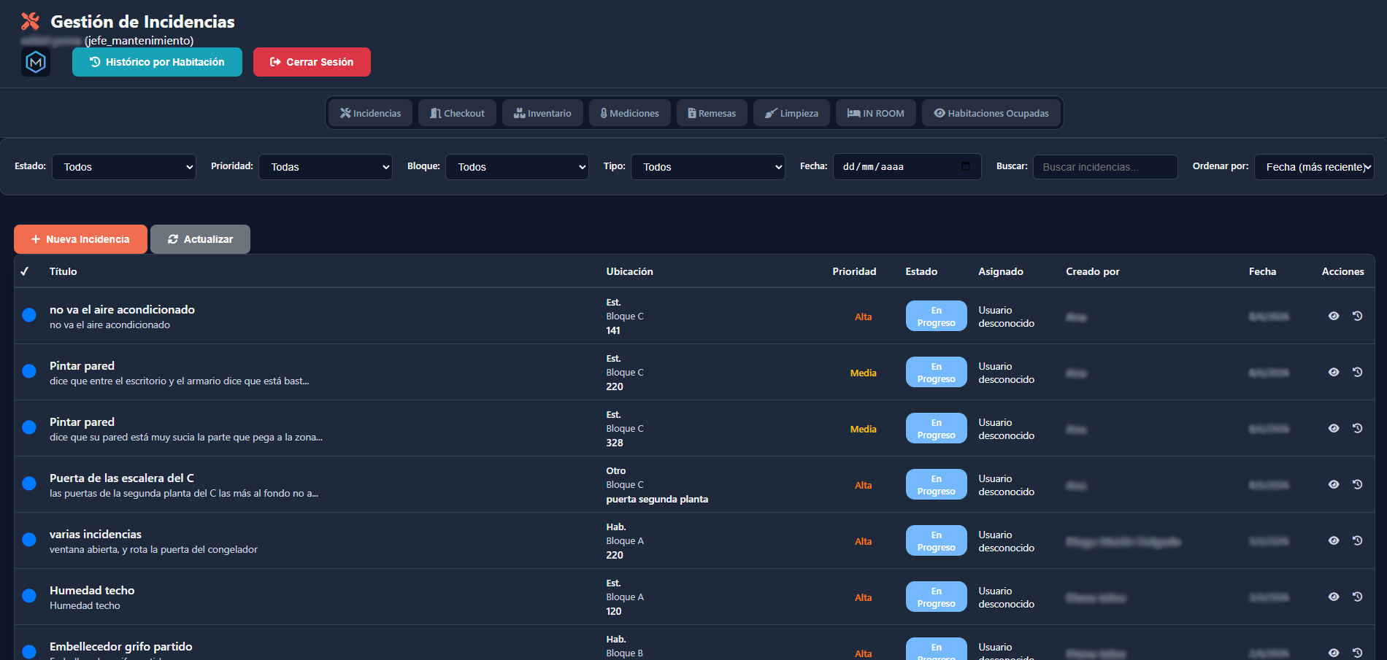Select the 'varias incidencias' row circle
This screenshot has height=660, width=1387.
29,540
